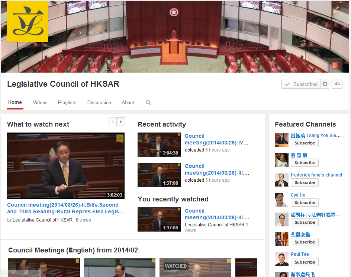Open Paul Tse channel avatar
This screenshot has width=351, height=277.
[x=281, y=259]
